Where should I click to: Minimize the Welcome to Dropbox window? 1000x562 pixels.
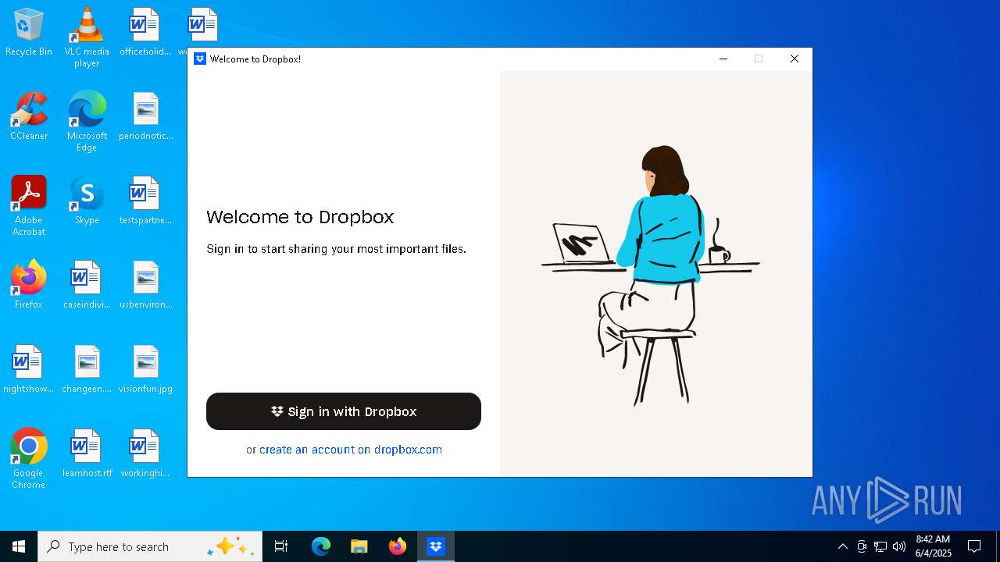723,59
